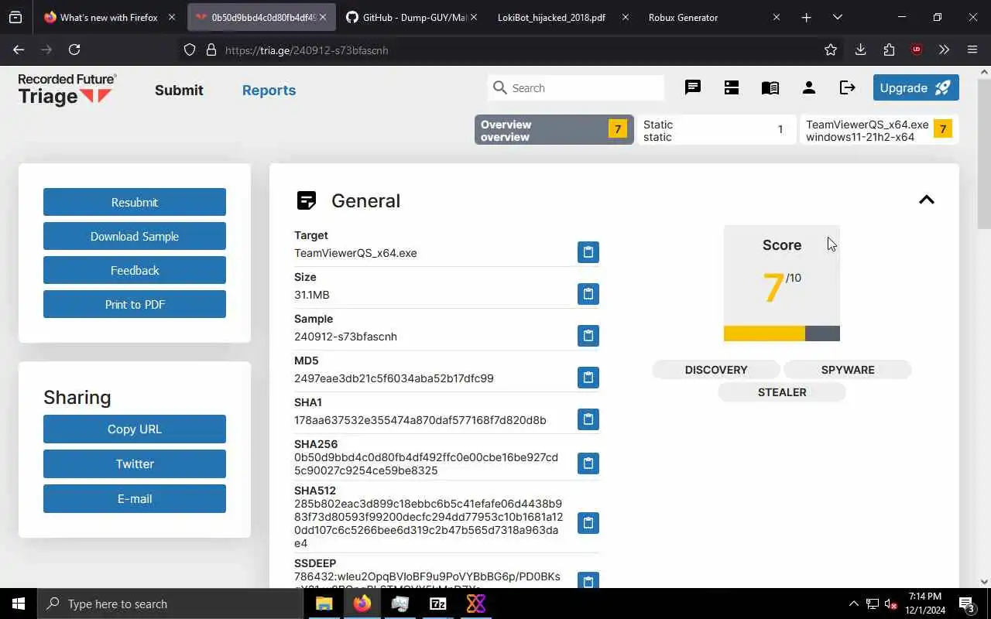
Task: Open File Explorer from taskbar
Action: click(324, 604)
